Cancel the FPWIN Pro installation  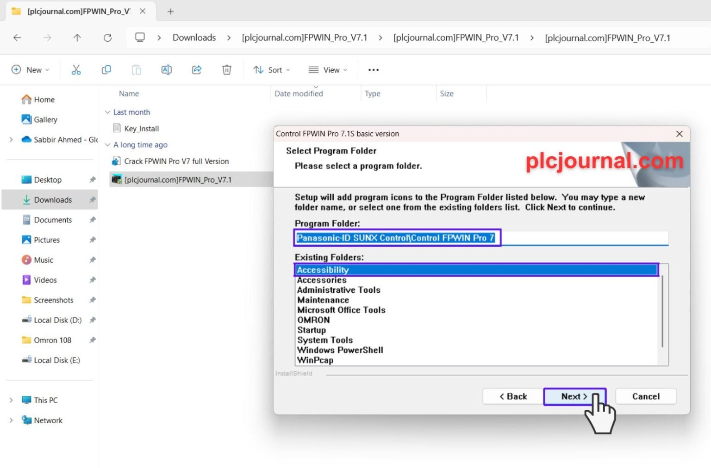645,396
